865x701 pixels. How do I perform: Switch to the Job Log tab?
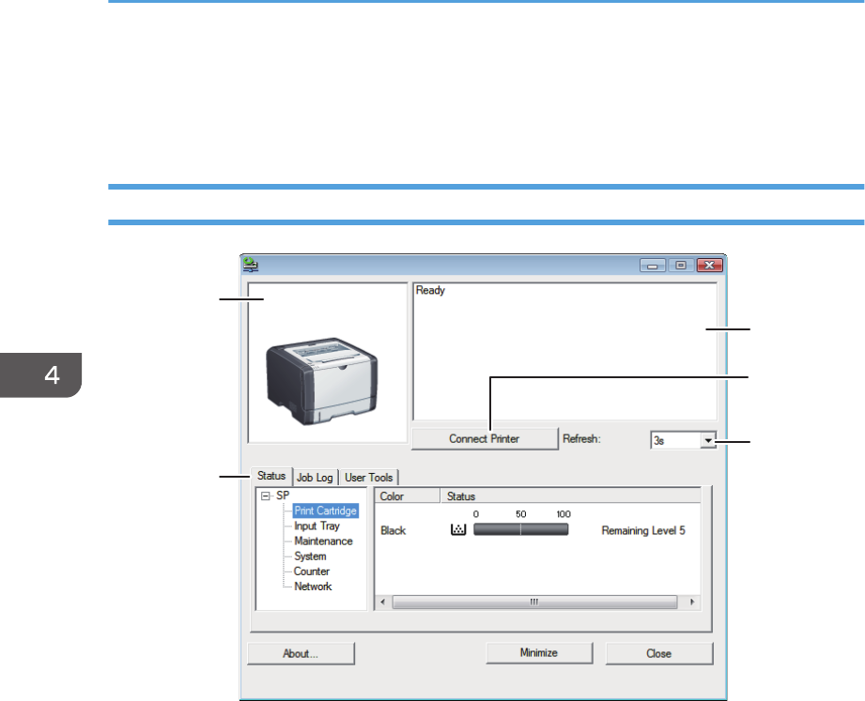click(x=315, y=478)
